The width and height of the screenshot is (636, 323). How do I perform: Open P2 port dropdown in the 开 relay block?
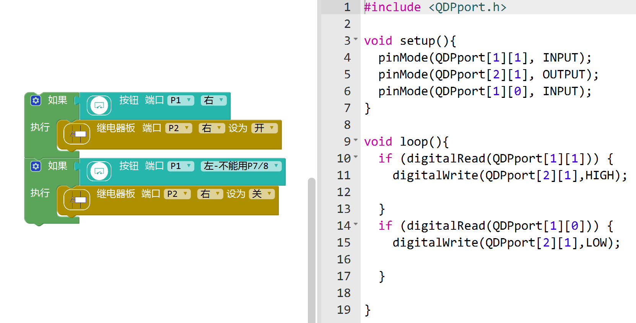(179, 128)
